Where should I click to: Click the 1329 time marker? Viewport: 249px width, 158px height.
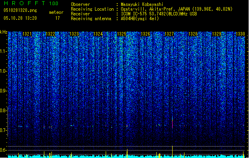[x=217, y=34]
